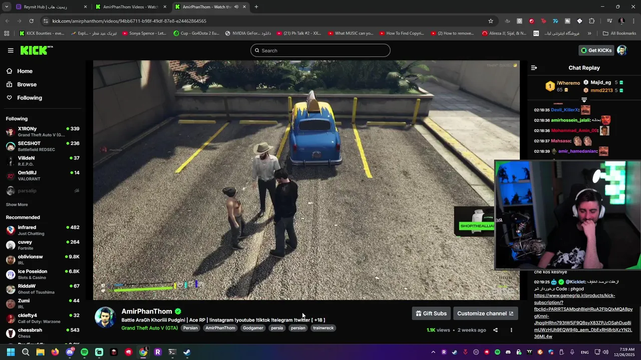View site information for kick.com
Image resolution: width=641 pixels, height=360 pixels.
[46, 21]
